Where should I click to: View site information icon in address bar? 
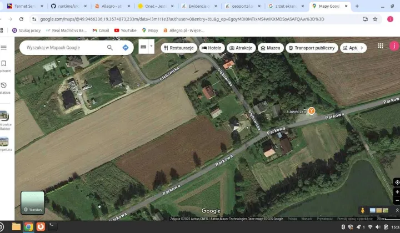(x=34, y=19)
